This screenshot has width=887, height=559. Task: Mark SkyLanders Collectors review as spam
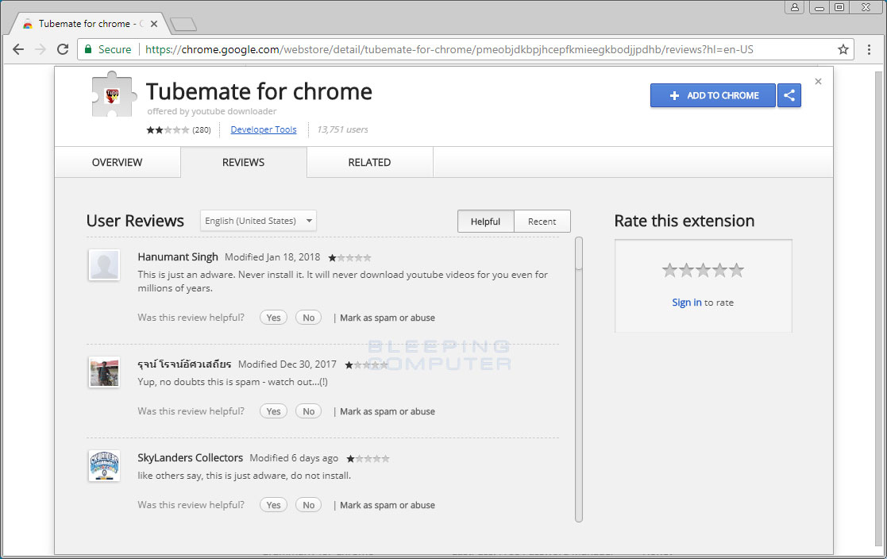coord(388,505)
